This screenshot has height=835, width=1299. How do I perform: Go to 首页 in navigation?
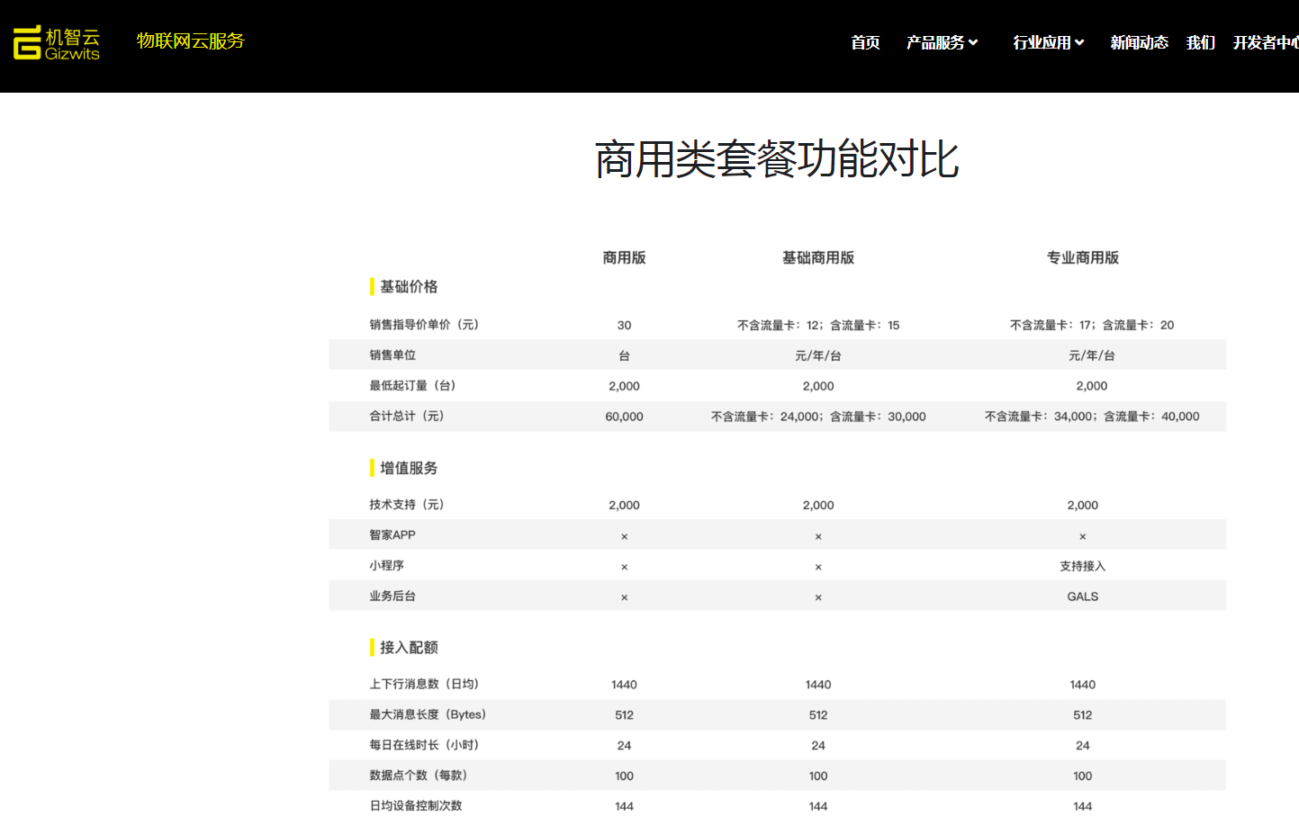coord(865,42)
